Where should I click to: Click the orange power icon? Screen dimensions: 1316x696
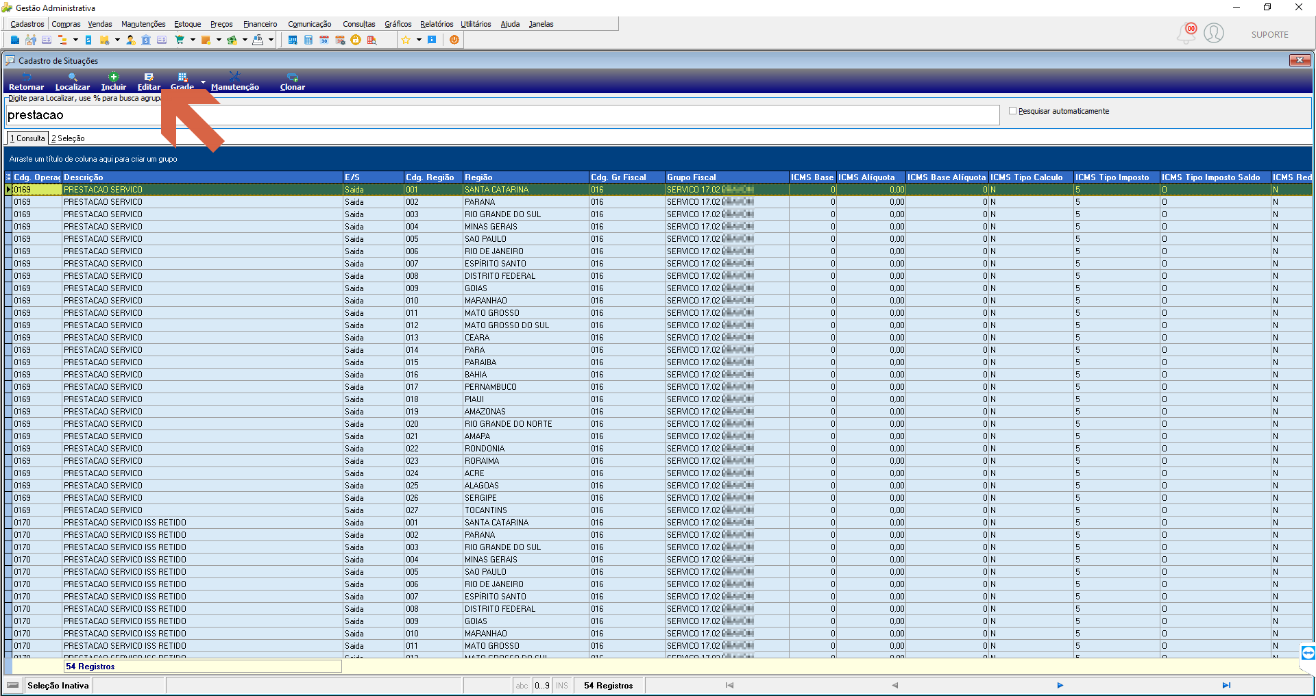click(x=454, y=40)
